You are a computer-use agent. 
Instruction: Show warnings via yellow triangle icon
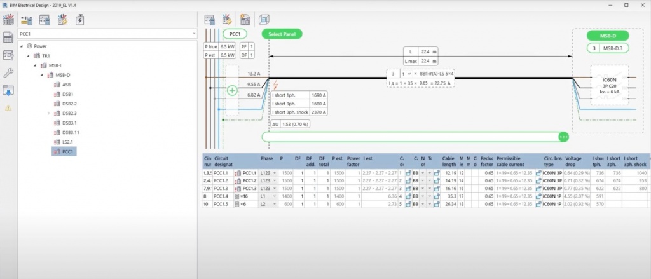[8, 108]
